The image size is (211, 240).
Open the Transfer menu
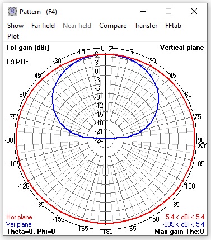click(x=146, y=26)
